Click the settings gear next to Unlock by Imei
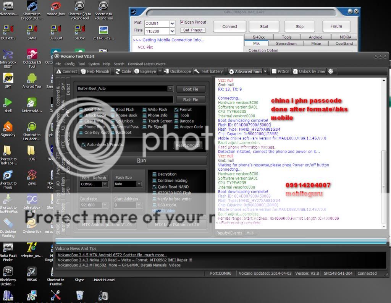391x303 pixels. coord(331,71)
